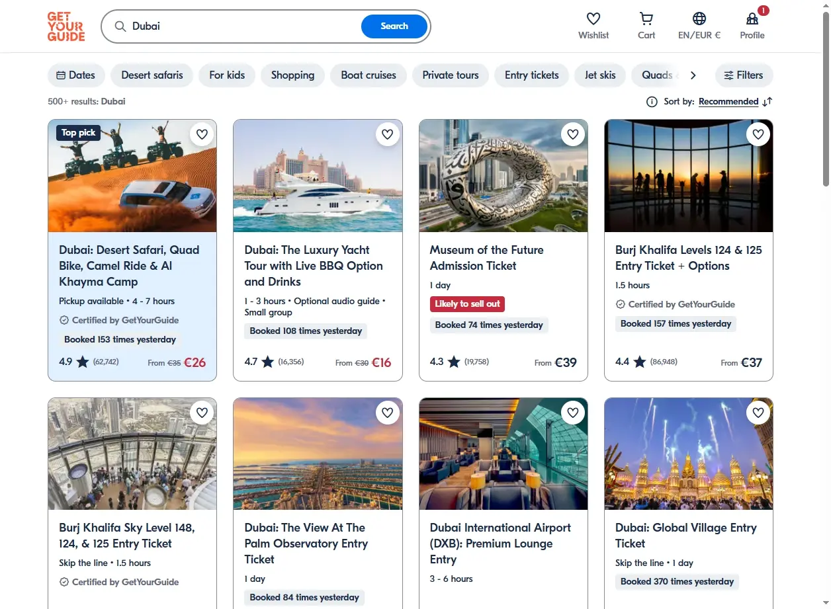Click the sort order arrows icon
Viewport: 831px width, 609px height.
click(x=767, y=102)
